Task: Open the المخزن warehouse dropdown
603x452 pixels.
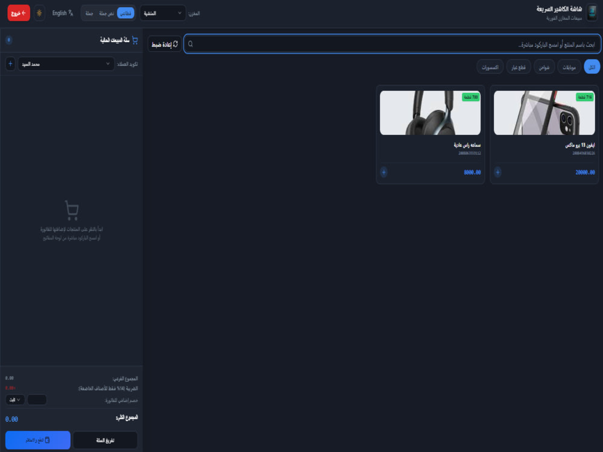Action: point(163,13)
